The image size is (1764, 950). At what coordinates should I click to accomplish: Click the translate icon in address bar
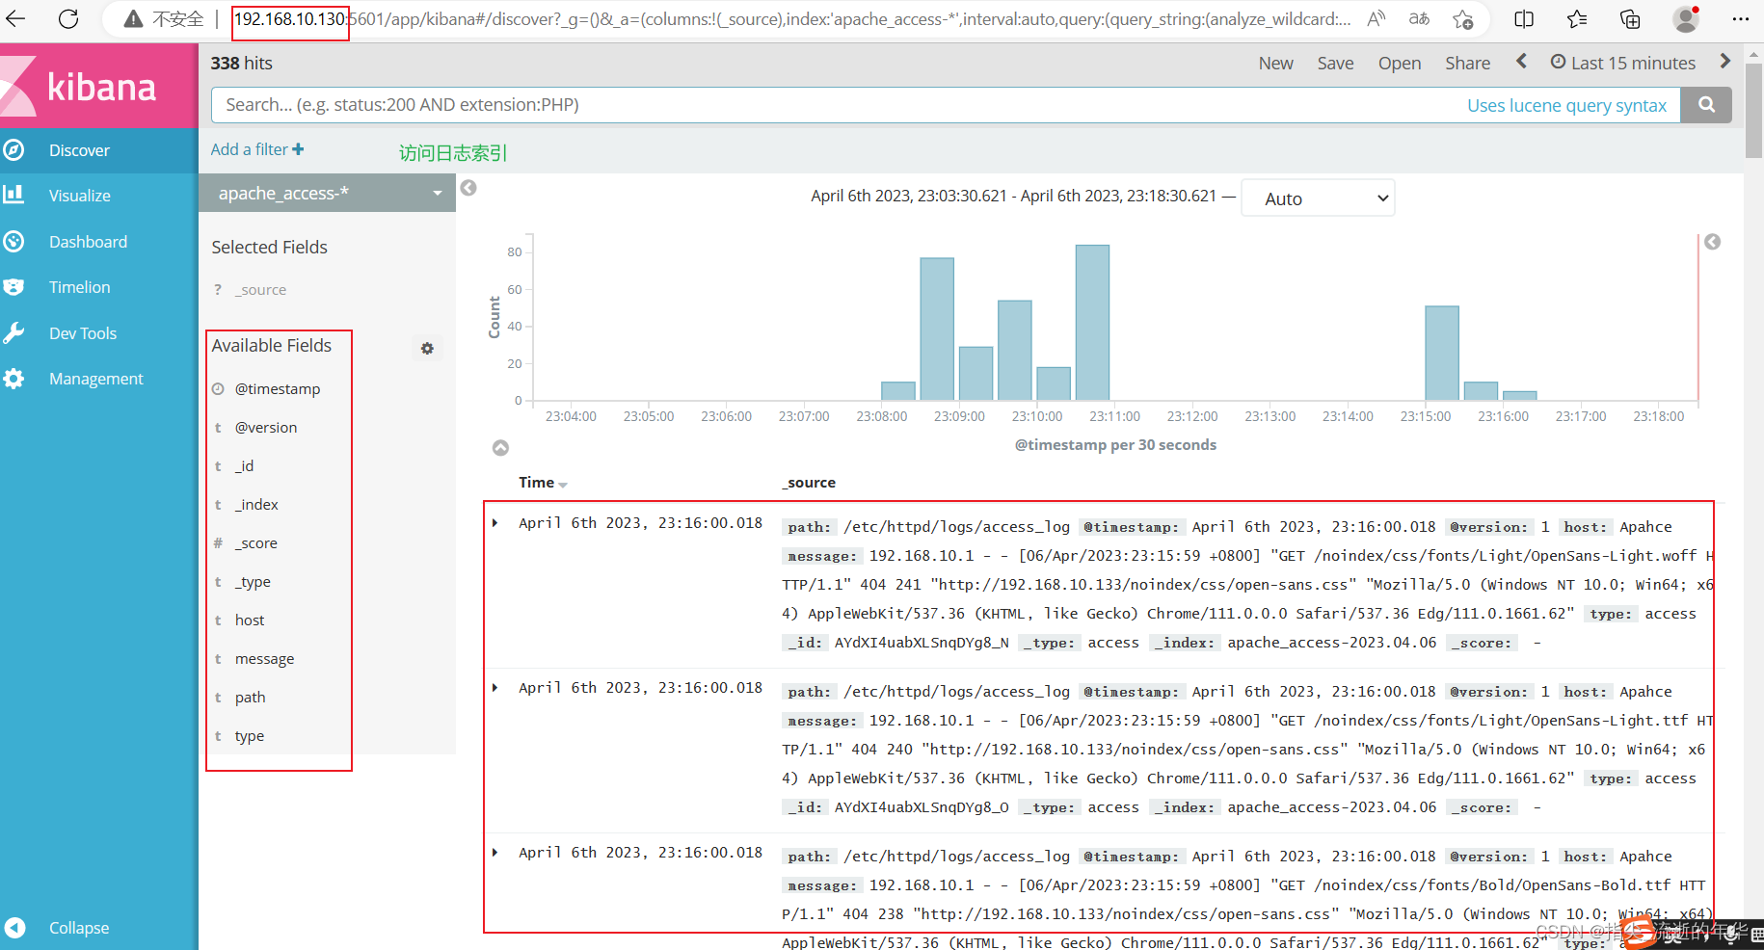1419,19
